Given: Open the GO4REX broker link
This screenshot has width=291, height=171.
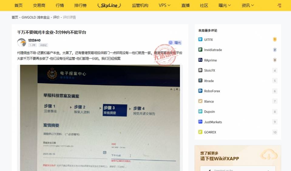Looking at the screenshot, I should tap(210, 132).
